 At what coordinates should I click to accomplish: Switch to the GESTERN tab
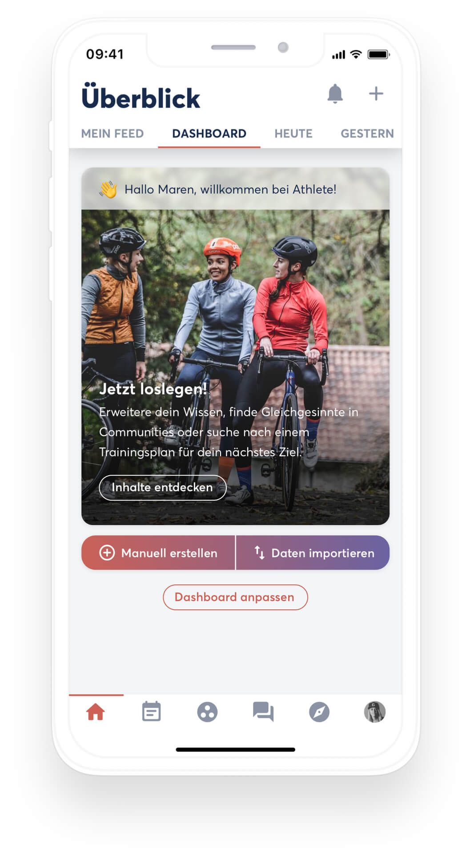coord(367,134)
